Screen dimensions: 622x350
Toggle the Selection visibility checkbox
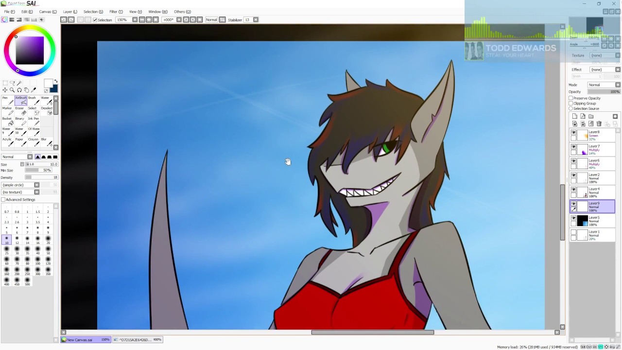point(95,19)
